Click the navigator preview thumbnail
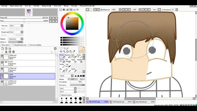This screenshot has height=111, width=197. [x=29, y=12]
